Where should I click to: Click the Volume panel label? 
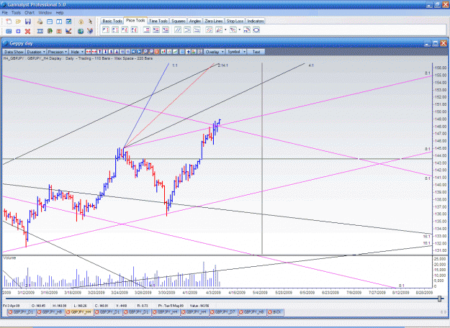[9, 258]
